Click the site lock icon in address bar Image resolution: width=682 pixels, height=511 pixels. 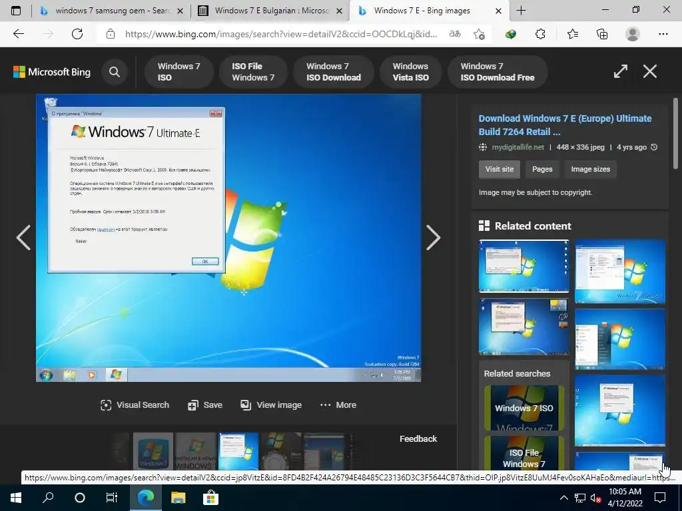111,34
